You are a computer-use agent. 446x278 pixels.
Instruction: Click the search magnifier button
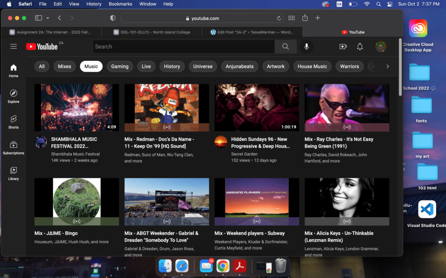click(x=286, y=47)
